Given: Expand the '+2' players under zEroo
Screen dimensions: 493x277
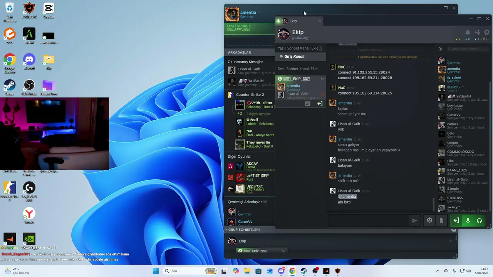Looking at the screenshot, I should 240,113.
